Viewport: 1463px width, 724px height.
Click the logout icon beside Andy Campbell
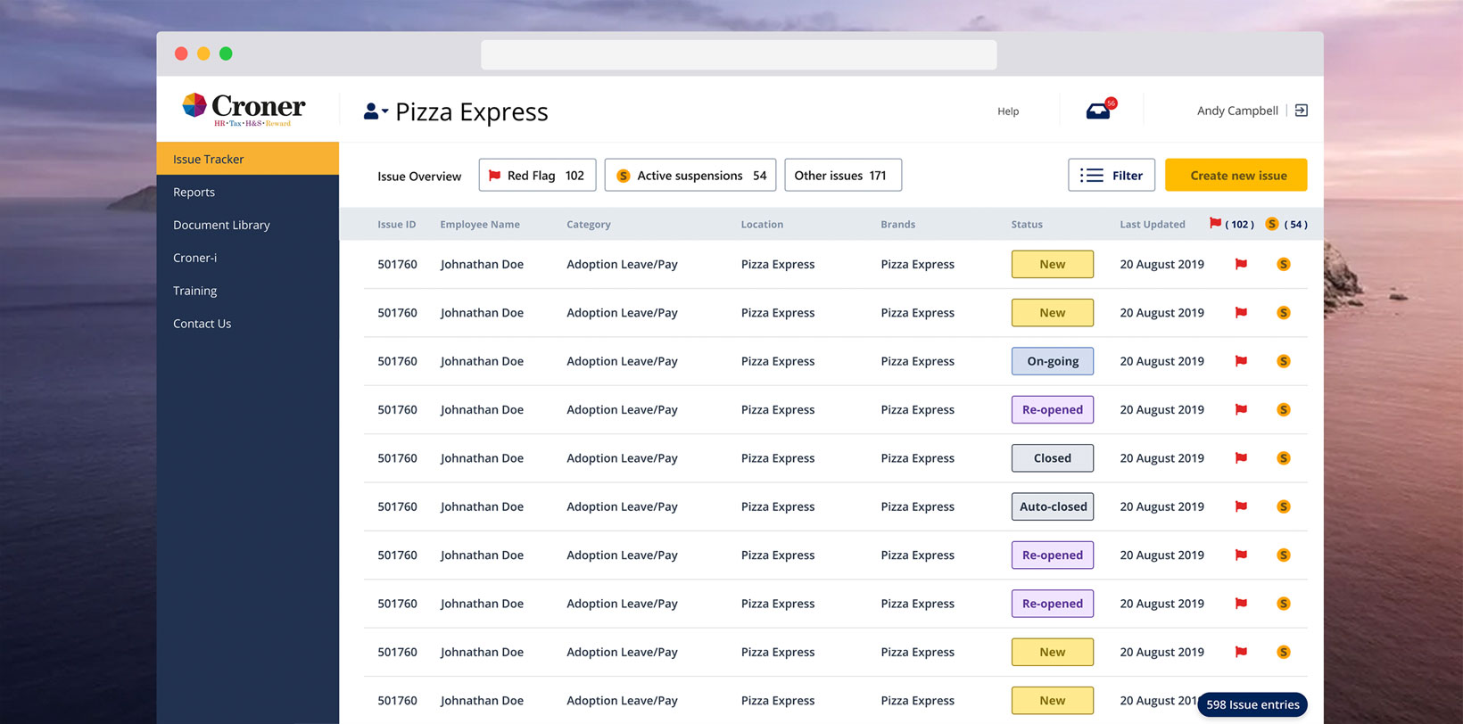[1302, 111]
